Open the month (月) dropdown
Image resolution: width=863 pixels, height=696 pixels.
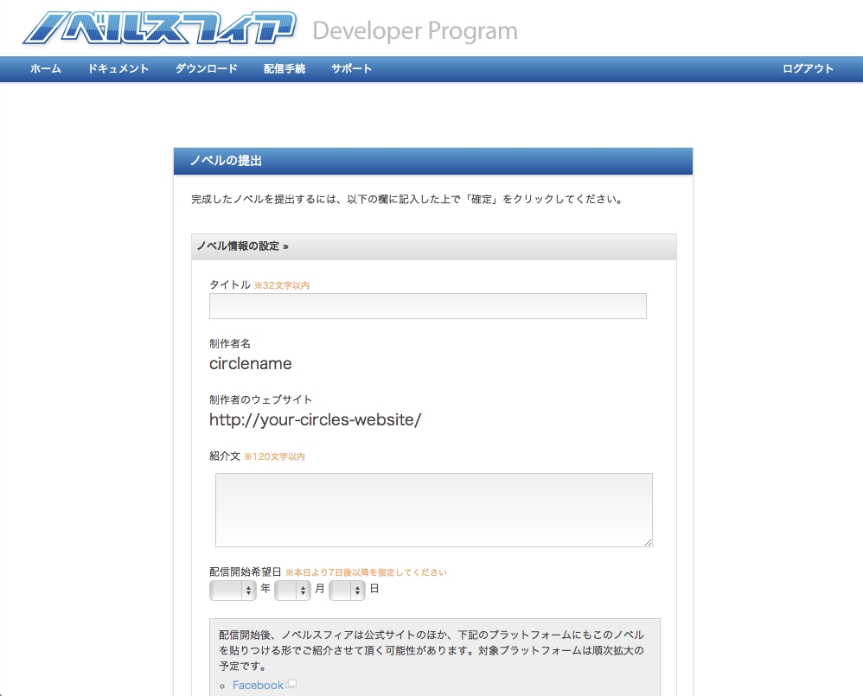[x=292, y=591]
